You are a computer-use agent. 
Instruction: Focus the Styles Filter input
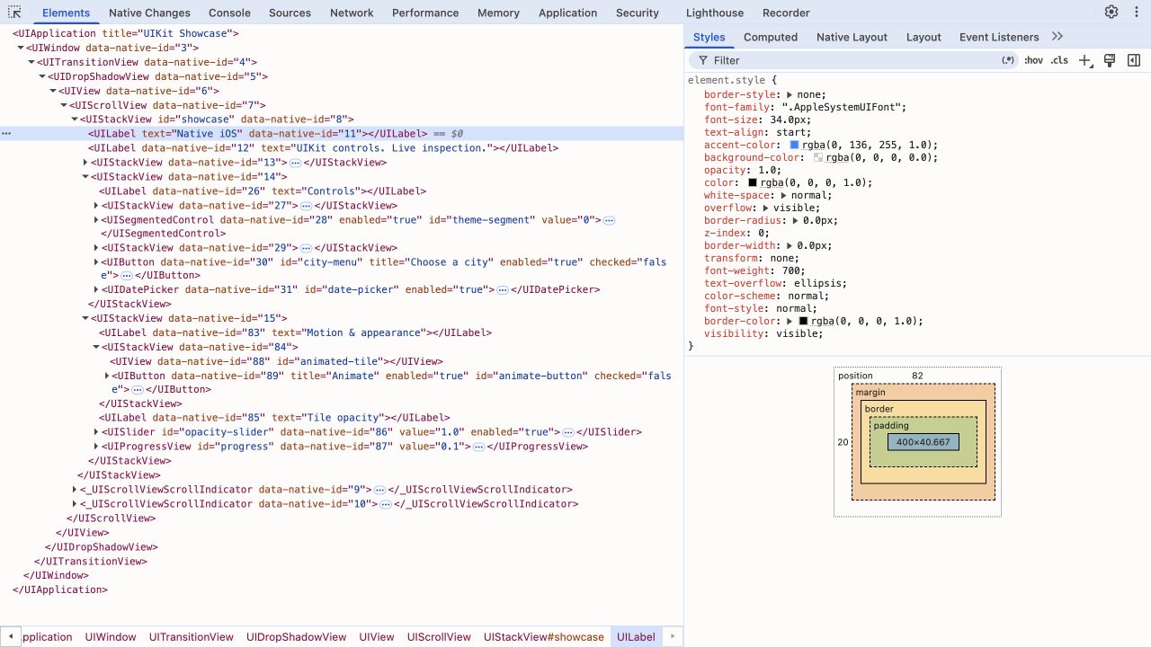pyautogui.click(x=854, y=60)
